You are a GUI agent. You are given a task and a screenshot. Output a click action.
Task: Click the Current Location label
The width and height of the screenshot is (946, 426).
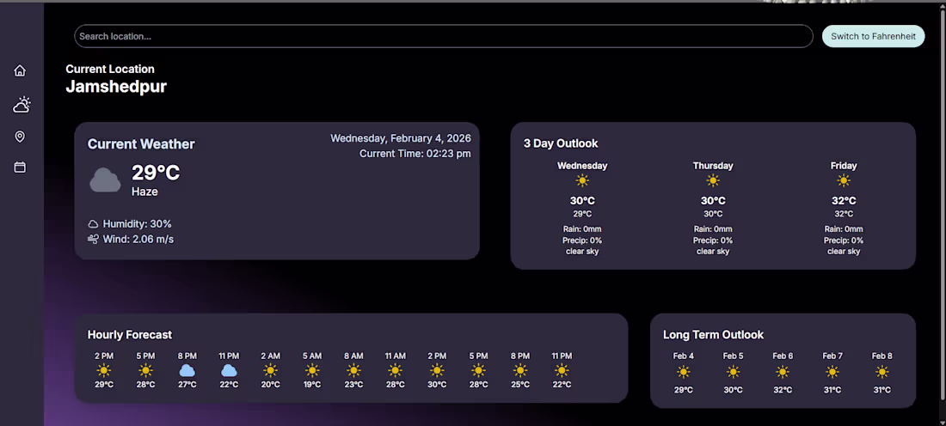(110, 69)
